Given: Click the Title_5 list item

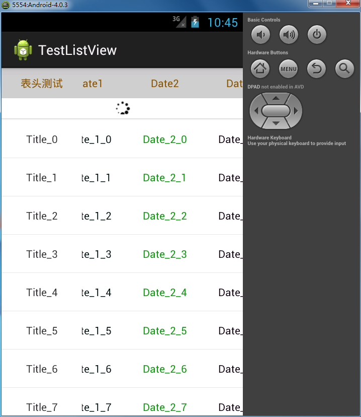Looking at the screenshot, I should click(x=122, y=330).
